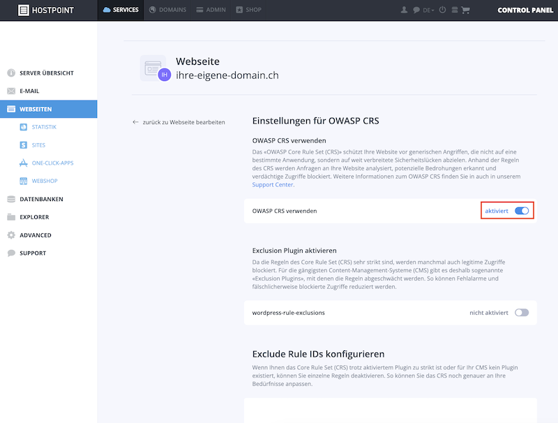Click the Advanced gear icon
Screen dimensions: 558x423
pyautogui.click(x=11, y=235)
